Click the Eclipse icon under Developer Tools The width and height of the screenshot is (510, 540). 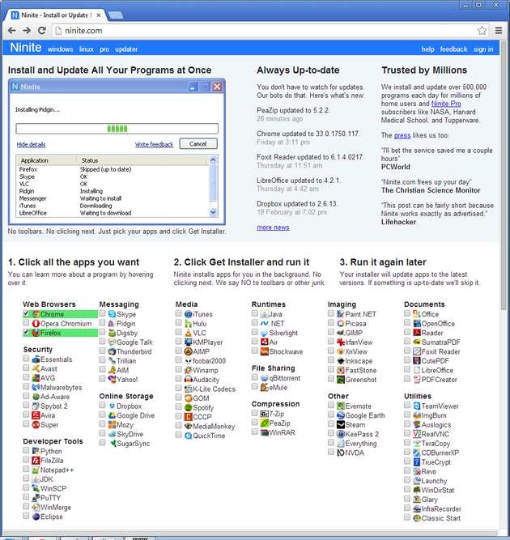(36, 517)
